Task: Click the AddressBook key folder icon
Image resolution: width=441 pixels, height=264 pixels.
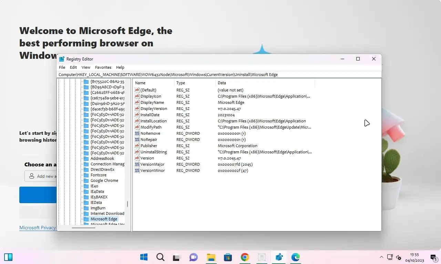Action: [86, 158]
